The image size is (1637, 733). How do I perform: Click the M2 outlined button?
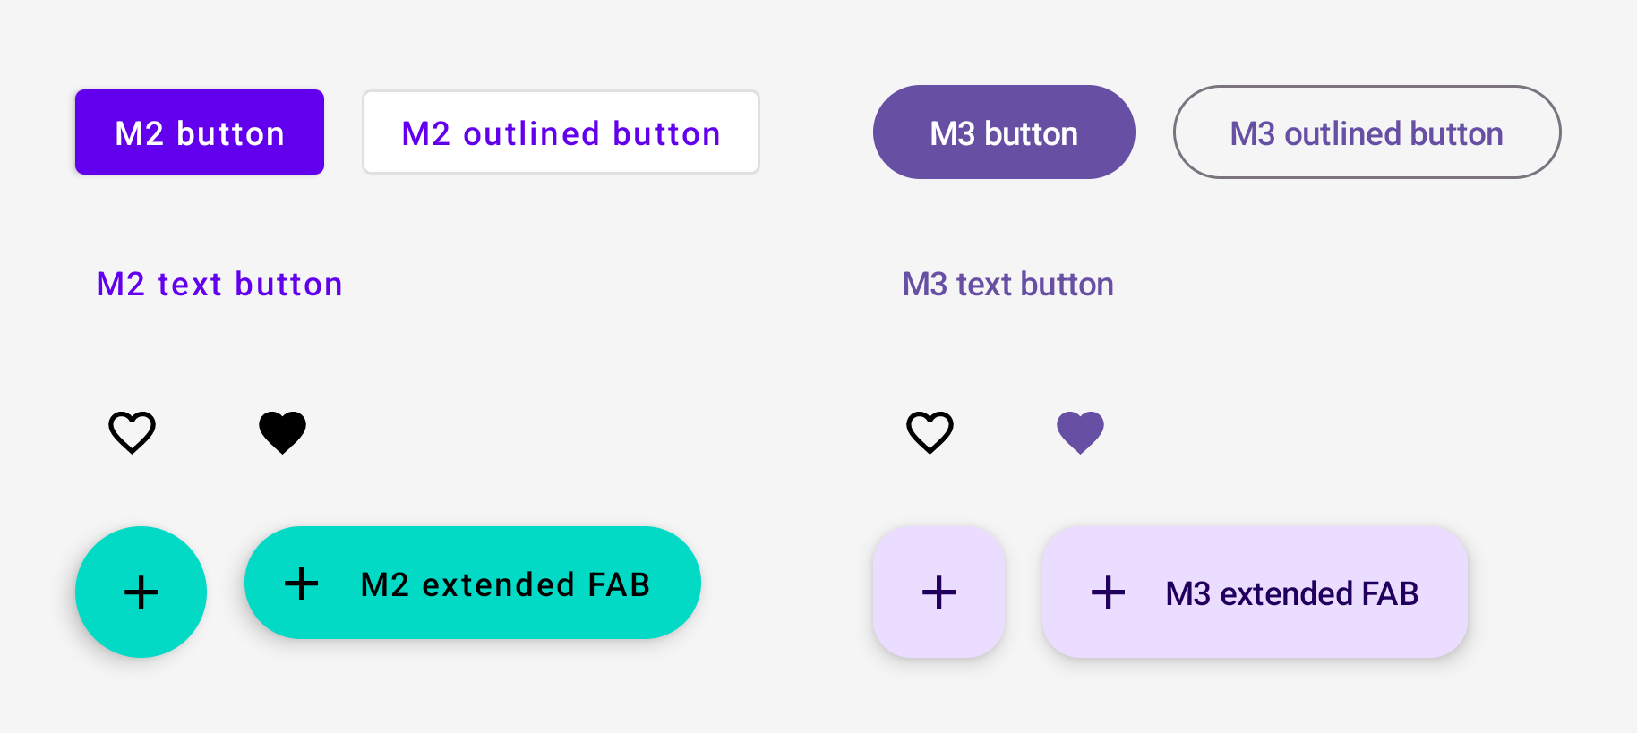point(561,132)
